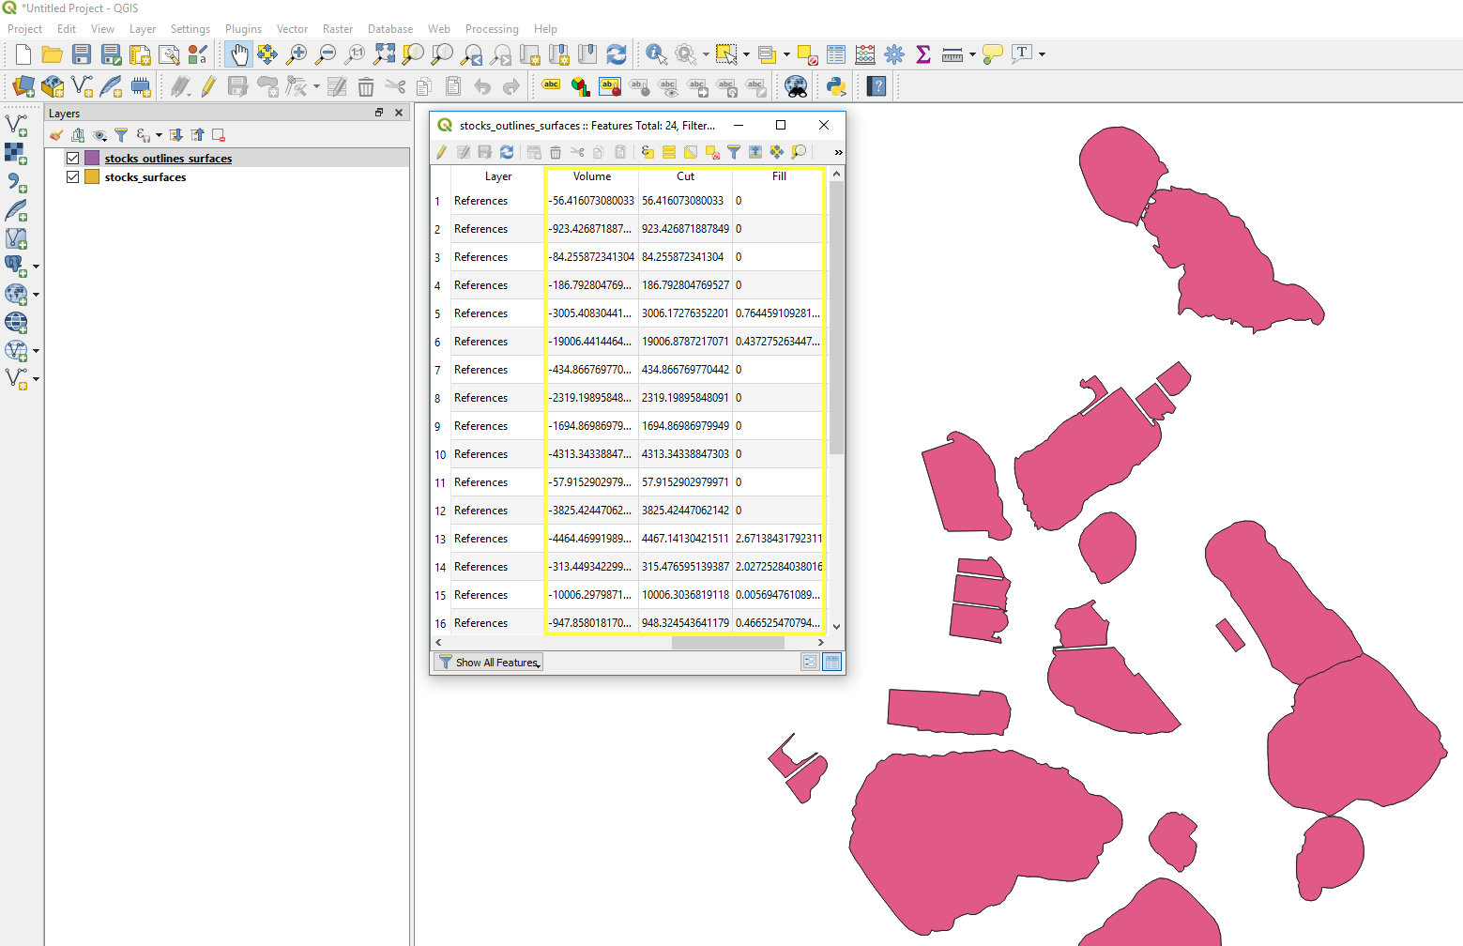Invert selection in the attribute table
Screen dimensions: 1463x946
691,152
